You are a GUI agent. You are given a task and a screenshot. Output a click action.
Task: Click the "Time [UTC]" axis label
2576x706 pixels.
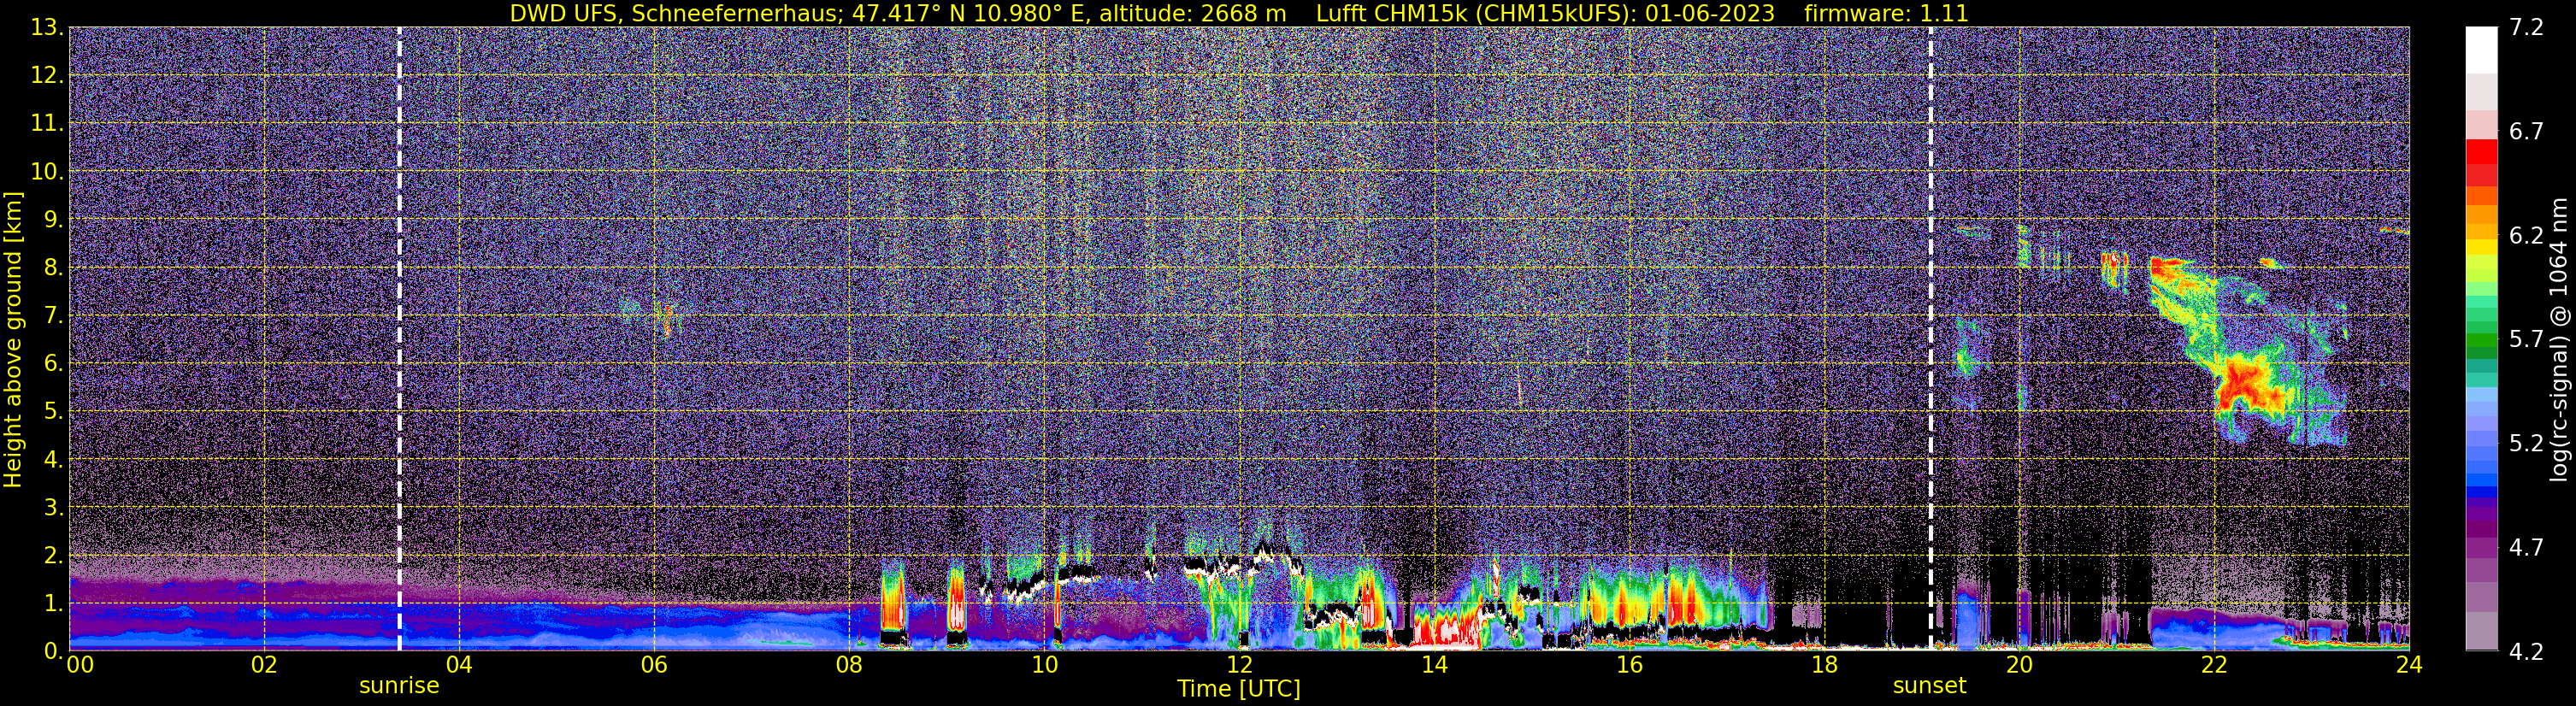point(1239,689)
